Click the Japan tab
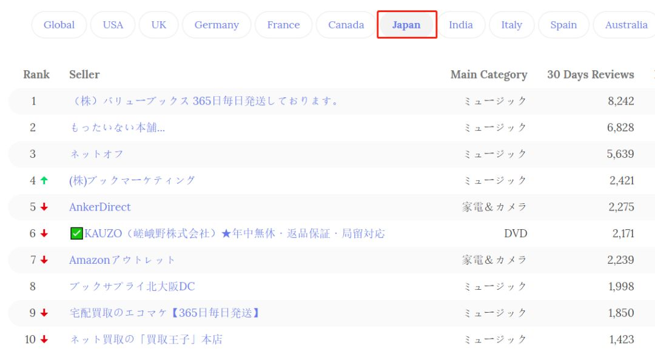The image size is (655, 349). click(x=406, y=25)
